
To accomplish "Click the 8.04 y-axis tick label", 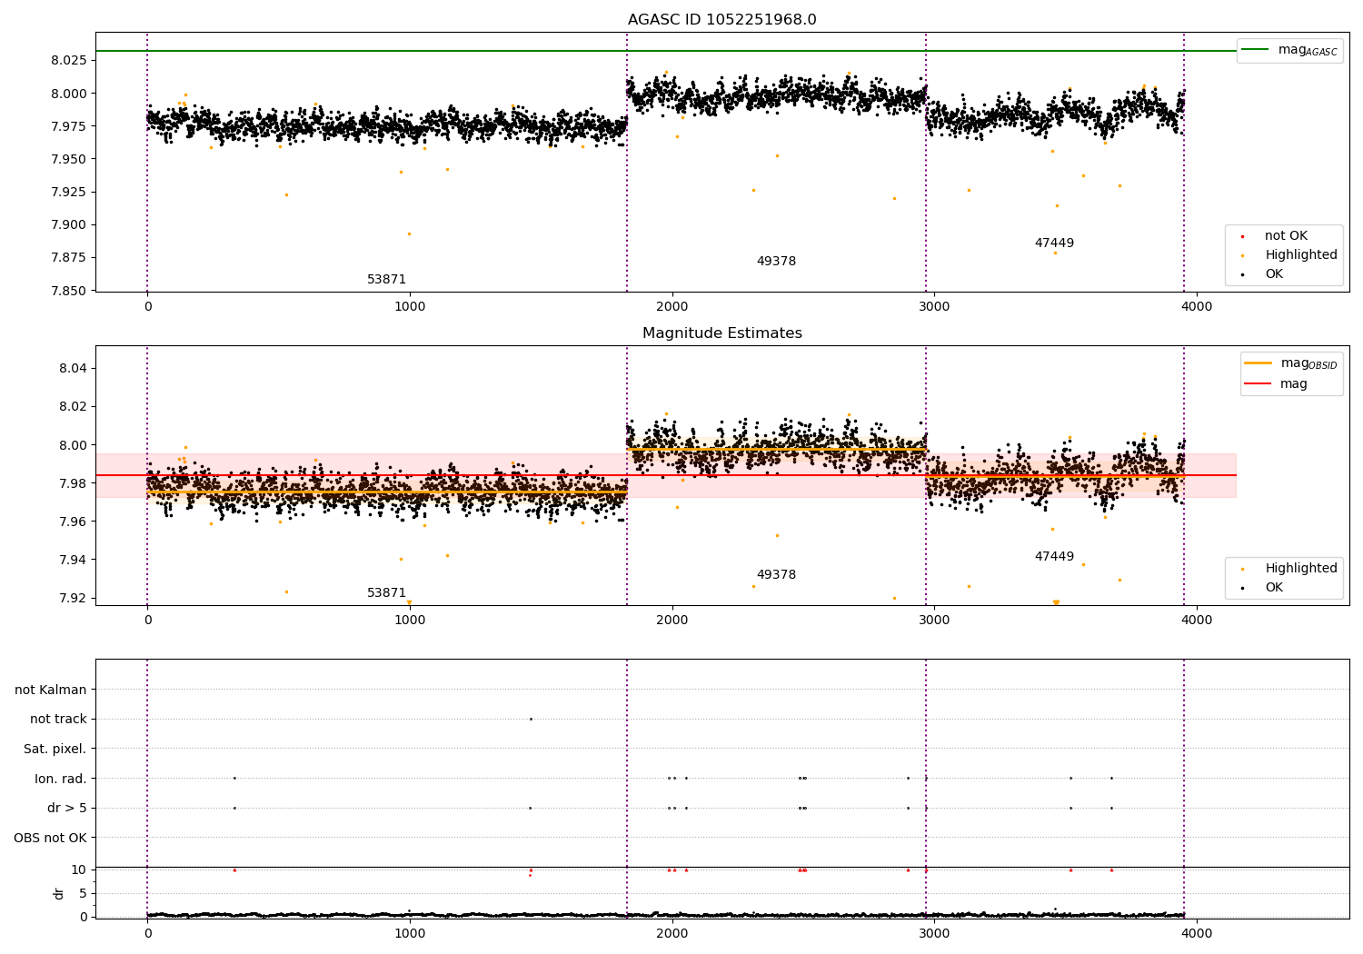I will click(74, 368).
